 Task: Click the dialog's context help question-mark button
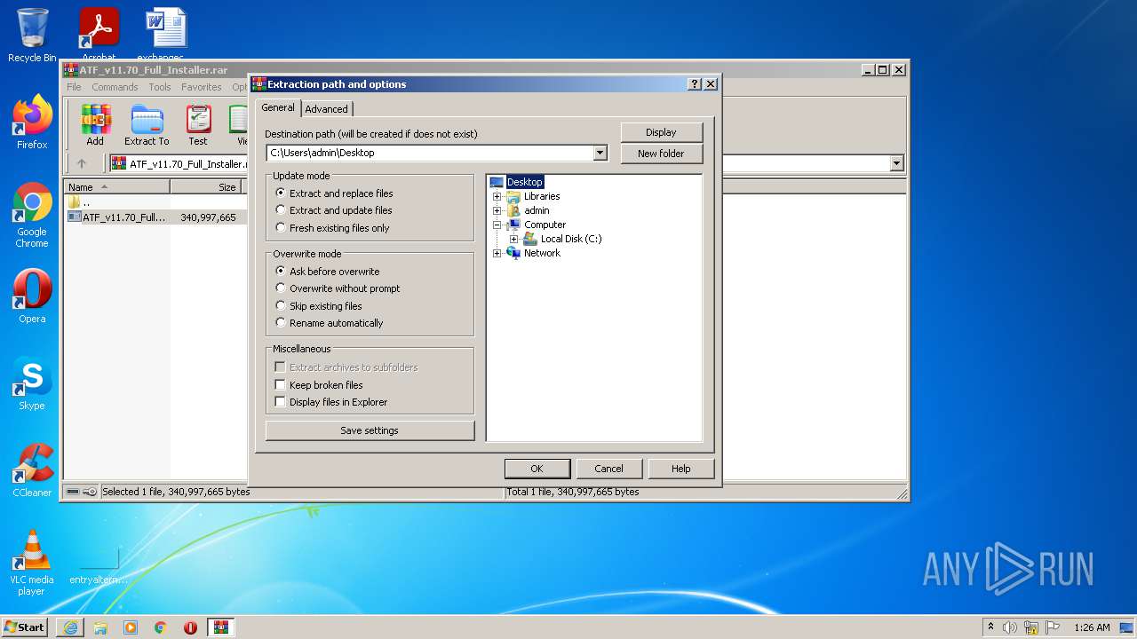pos(695,84)
